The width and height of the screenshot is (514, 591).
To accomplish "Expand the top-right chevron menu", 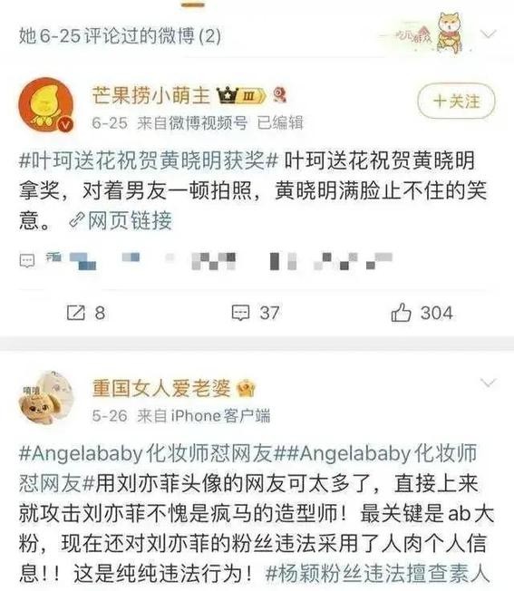I will pyautogui.click(x=489, y=34).
